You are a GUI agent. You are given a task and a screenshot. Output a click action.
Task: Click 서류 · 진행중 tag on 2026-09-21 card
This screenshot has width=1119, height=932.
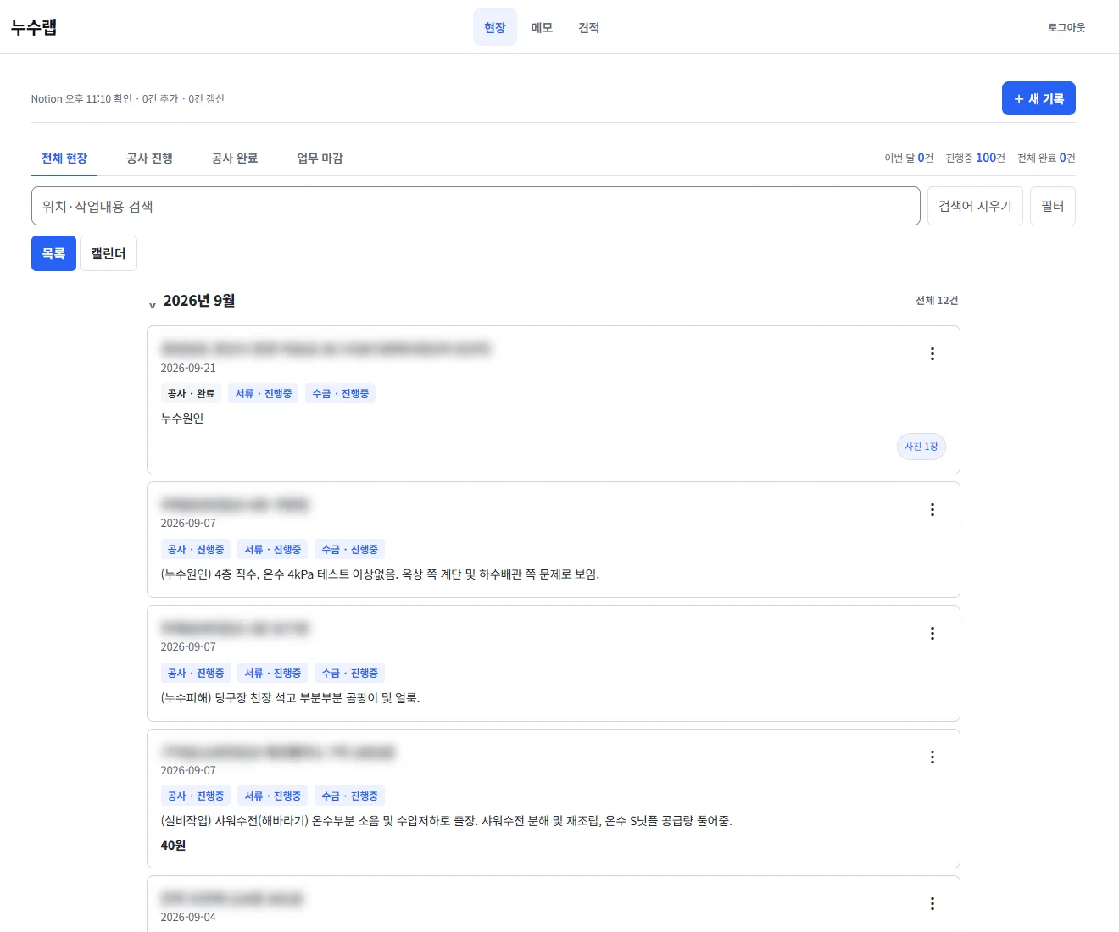pyautogui.click(x=264, y=394)
